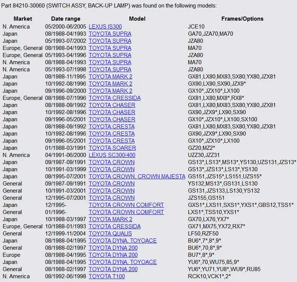Open Japan TOYOTA CROWN link dated 09/1987-09/1991
297x282 pixels.
tap(112, 162)
